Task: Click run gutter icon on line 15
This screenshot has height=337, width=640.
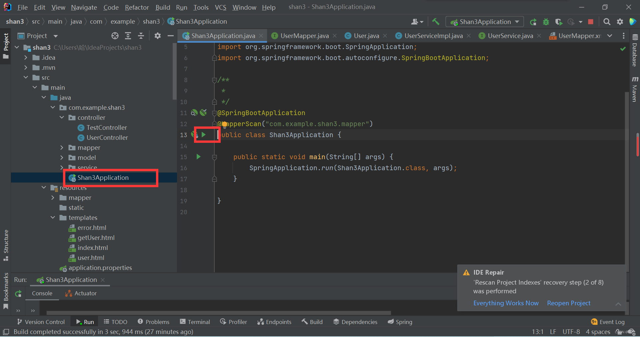Action: [x=198, y=156]
